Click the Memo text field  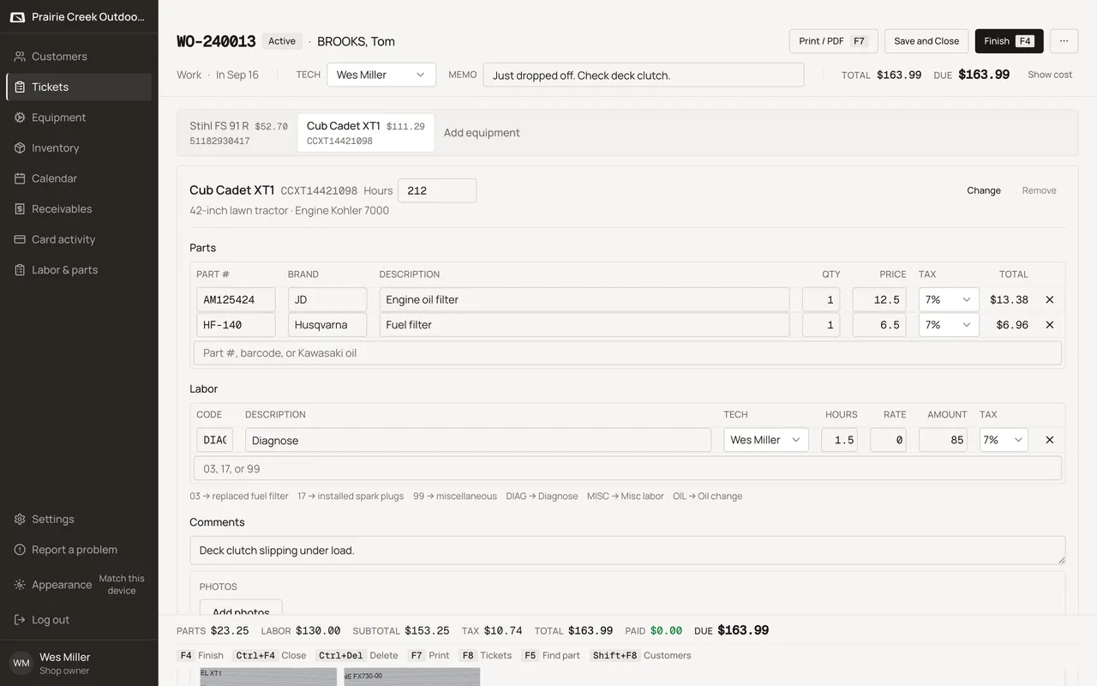644,75
